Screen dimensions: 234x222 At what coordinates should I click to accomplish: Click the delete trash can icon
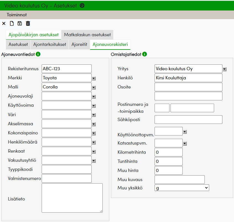pos(28,23)
